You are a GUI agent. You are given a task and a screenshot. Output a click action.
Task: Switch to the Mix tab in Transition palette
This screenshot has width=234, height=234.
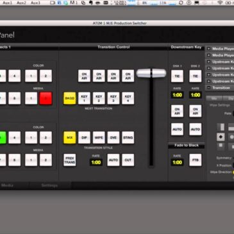click(214, 99)
